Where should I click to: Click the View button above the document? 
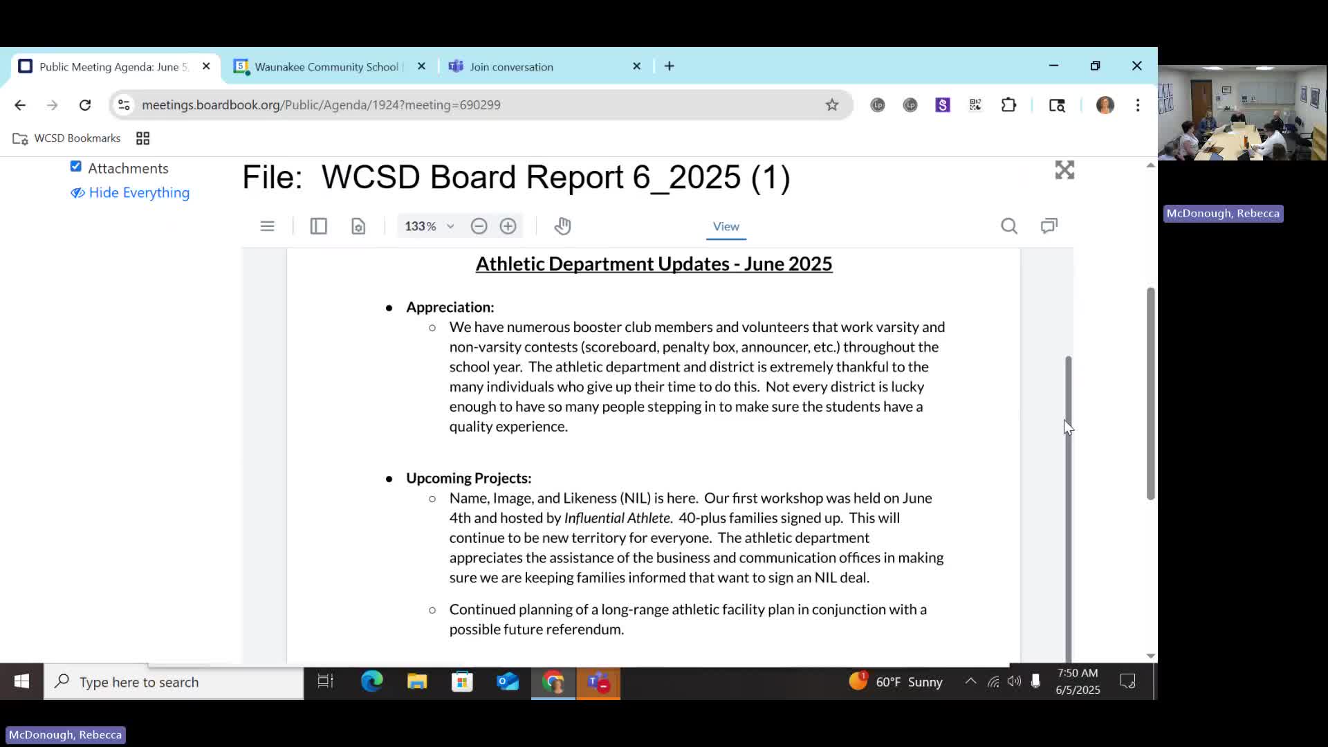click(x=725, y=226)
